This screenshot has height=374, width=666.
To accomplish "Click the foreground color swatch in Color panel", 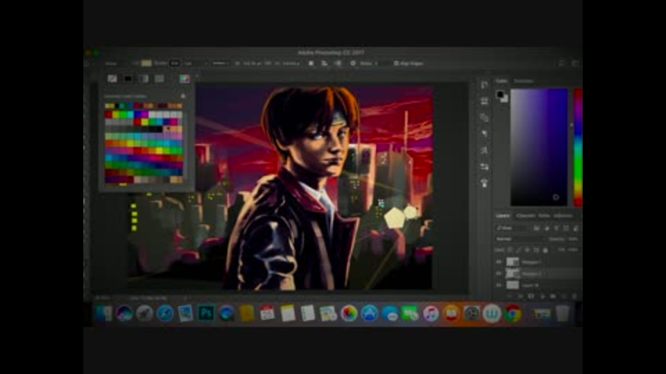I will tap(500, 94).
